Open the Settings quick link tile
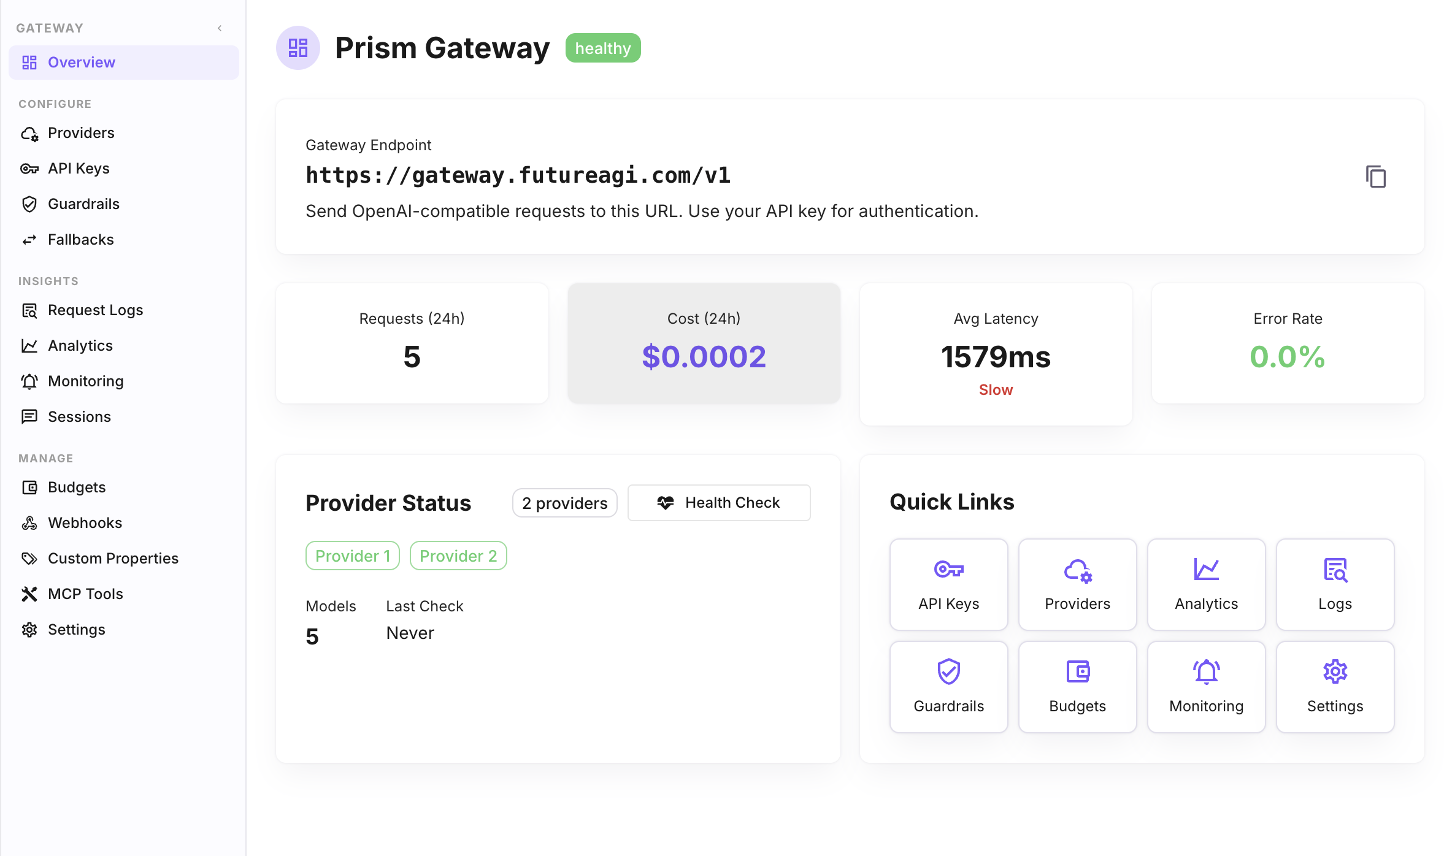1444x856 pixels. (1335, 686)
